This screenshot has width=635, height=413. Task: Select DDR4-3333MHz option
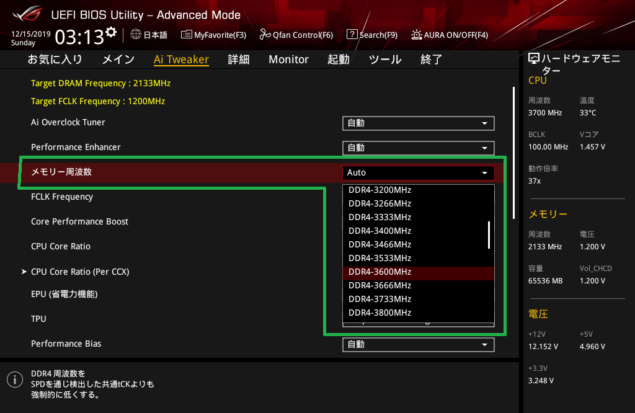point(419,218)
